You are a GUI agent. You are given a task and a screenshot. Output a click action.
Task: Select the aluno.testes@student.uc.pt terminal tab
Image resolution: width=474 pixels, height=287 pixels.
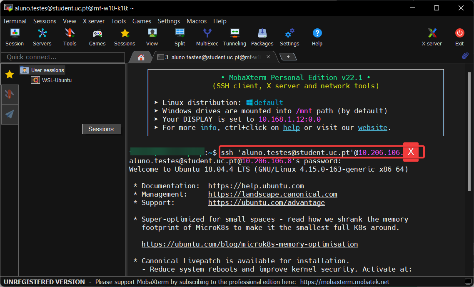point(212,57)
